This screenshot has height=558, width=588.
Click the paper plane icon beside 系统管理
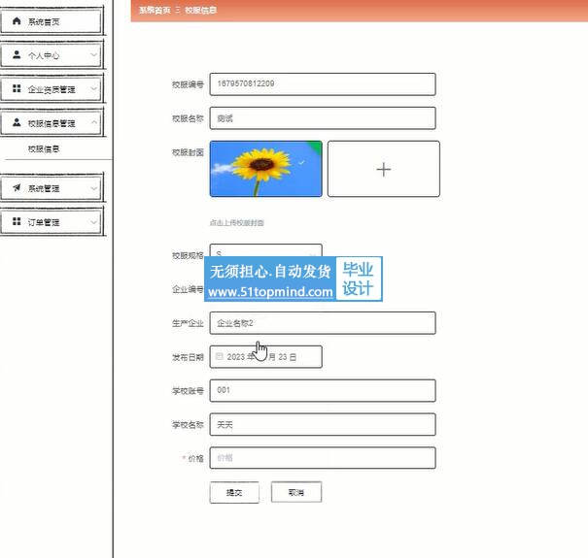tap(17, 187)
